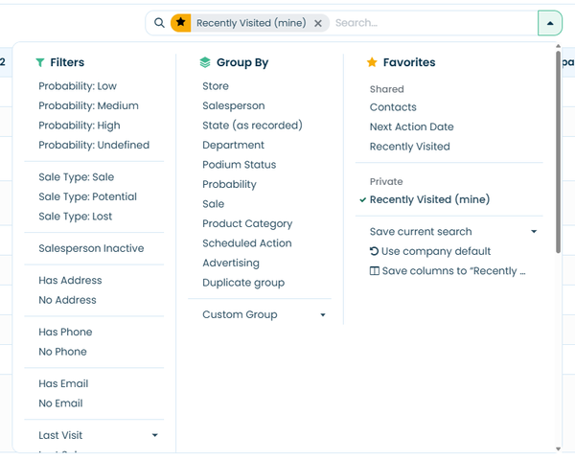Toggle filter Probability: Low
The image size is (575, 460).
78,86
